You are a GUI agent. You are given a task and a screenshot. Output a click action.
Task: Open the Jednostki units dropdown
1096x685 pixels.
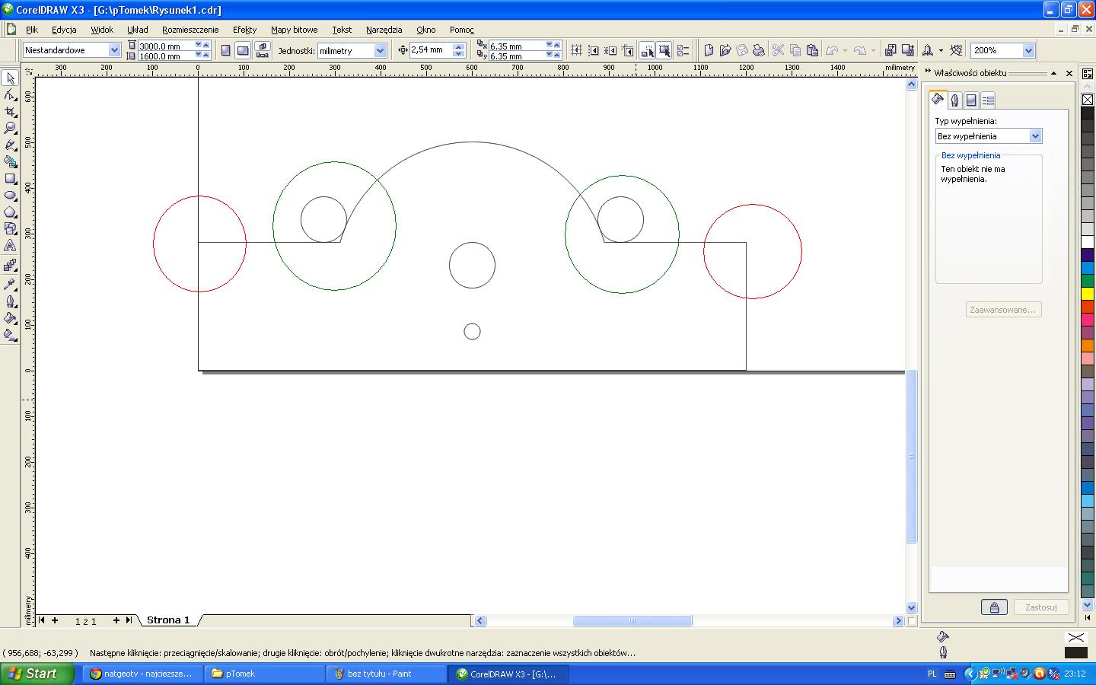380,50
